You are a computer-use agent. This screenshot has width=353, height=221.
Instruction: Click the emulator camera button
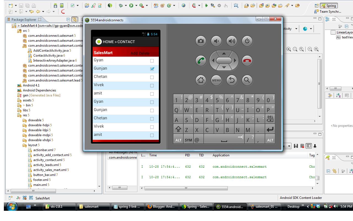click(x=201, y=41)
